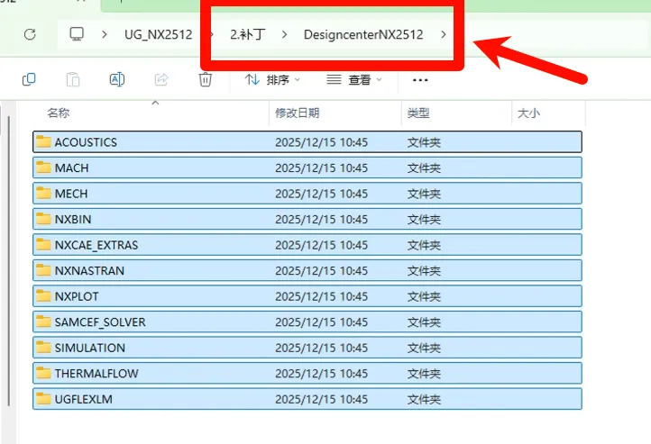Click the MECH folder name
The height and width of the screenshot is (444, 651).
(71, 194)
